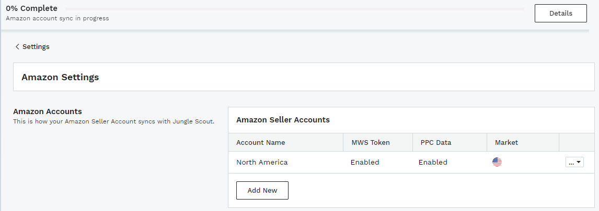Select the North America account name
This screenshot has width=599, height=211.
click(262, 162)
